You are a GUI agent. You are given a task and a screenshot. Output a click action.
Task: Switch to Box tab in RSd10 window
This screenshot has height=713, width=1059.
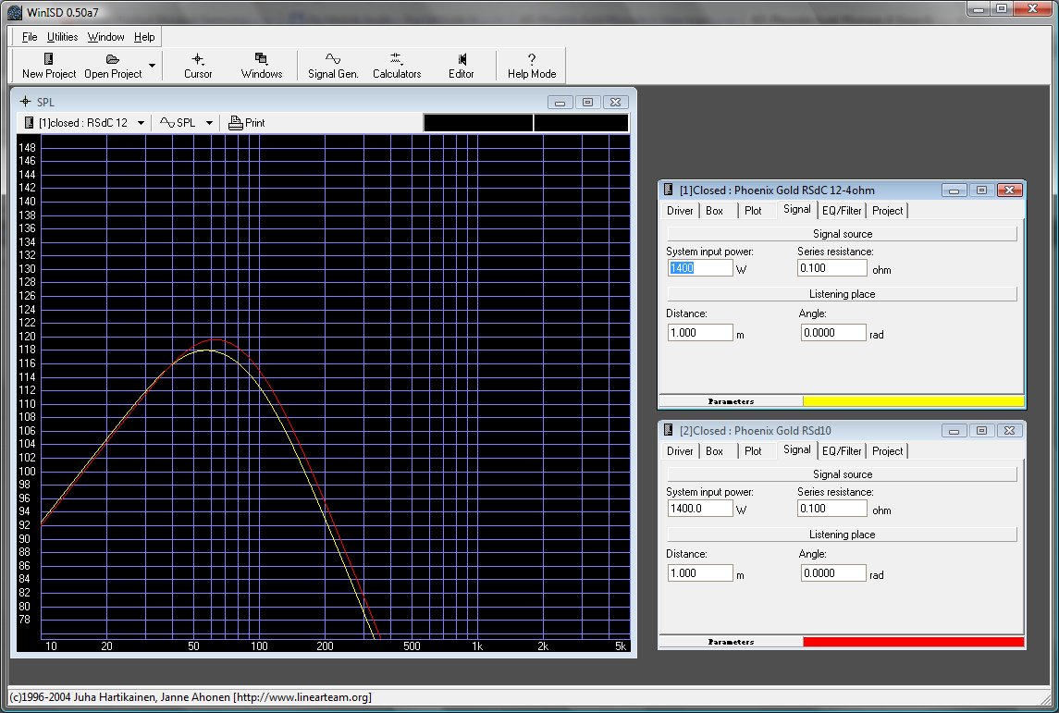715,451
